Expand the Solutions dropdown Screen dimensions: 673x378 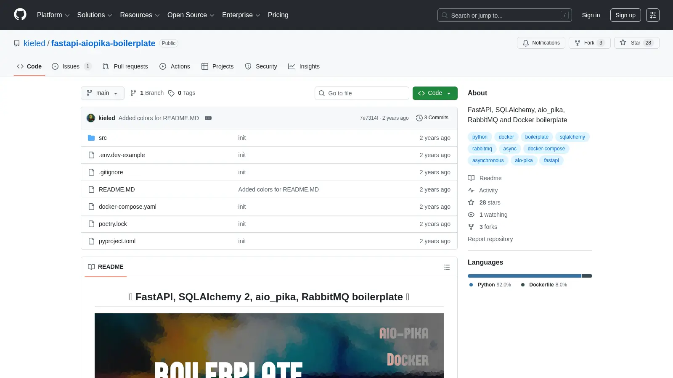[95, 15]
